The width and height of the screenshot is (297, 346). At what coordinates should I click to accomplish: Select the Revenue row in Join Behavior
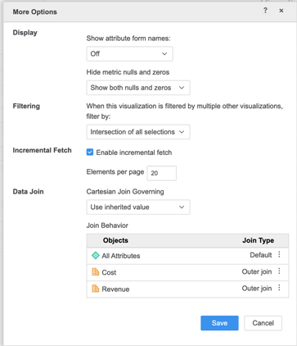187,289
